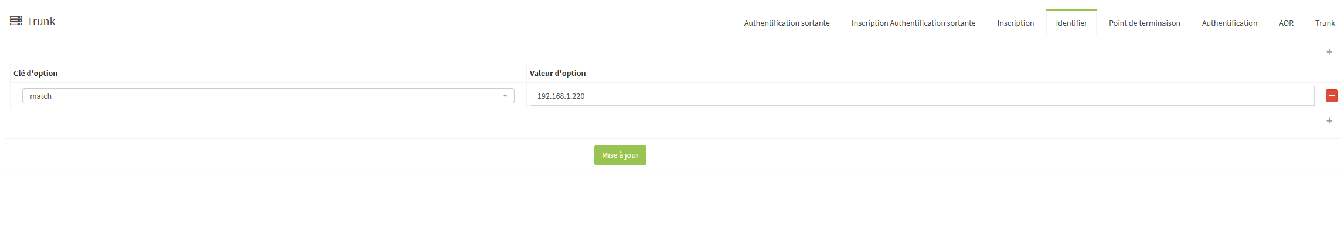Open the Point de terminaison tab
The height and width of the screenshot is (239, 1341).
[x=1144, y=23]
